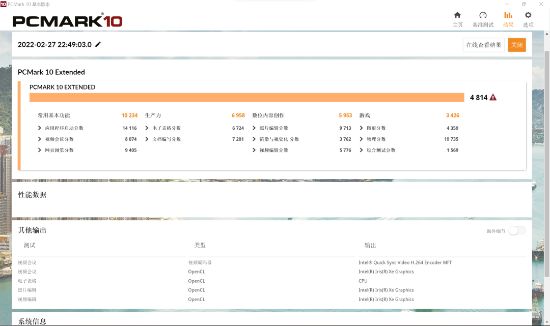Expand 图形分数 row
This screenshot has height=326, width=550.
click(361, 128)
